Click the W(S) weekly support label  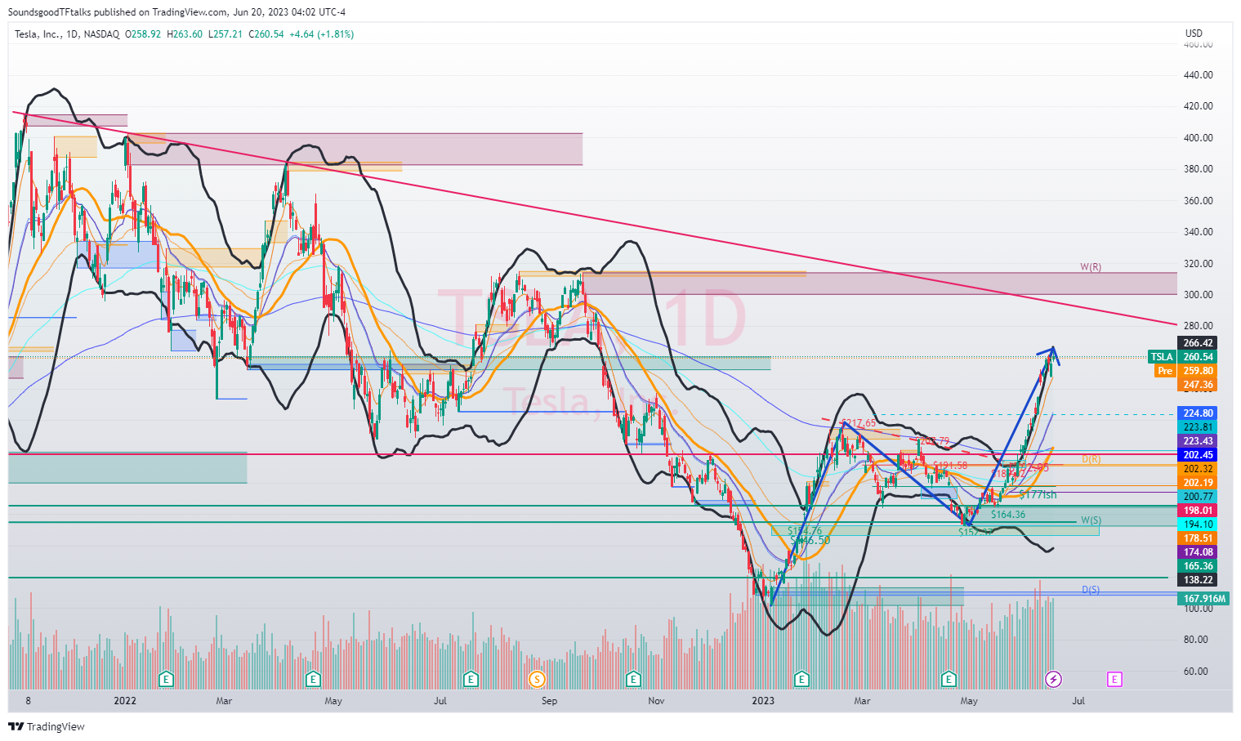1091,520
